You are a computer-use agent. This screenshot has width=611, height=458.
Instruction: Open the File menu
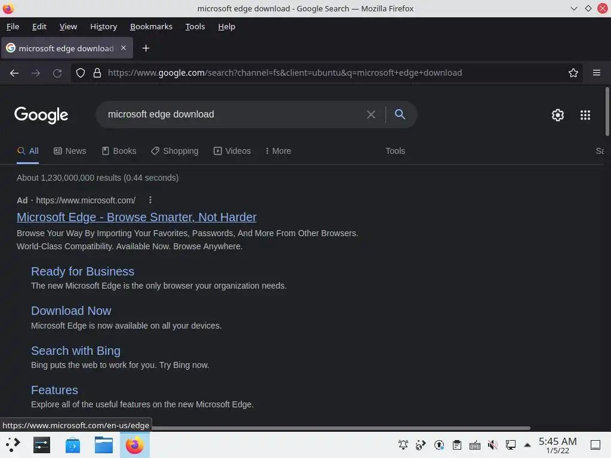click(13, 26)
